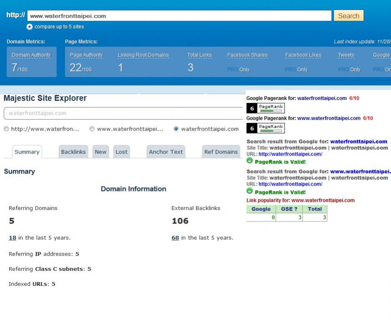
Task: Click the plus icon beside compare sites
Action: point(30,27)
